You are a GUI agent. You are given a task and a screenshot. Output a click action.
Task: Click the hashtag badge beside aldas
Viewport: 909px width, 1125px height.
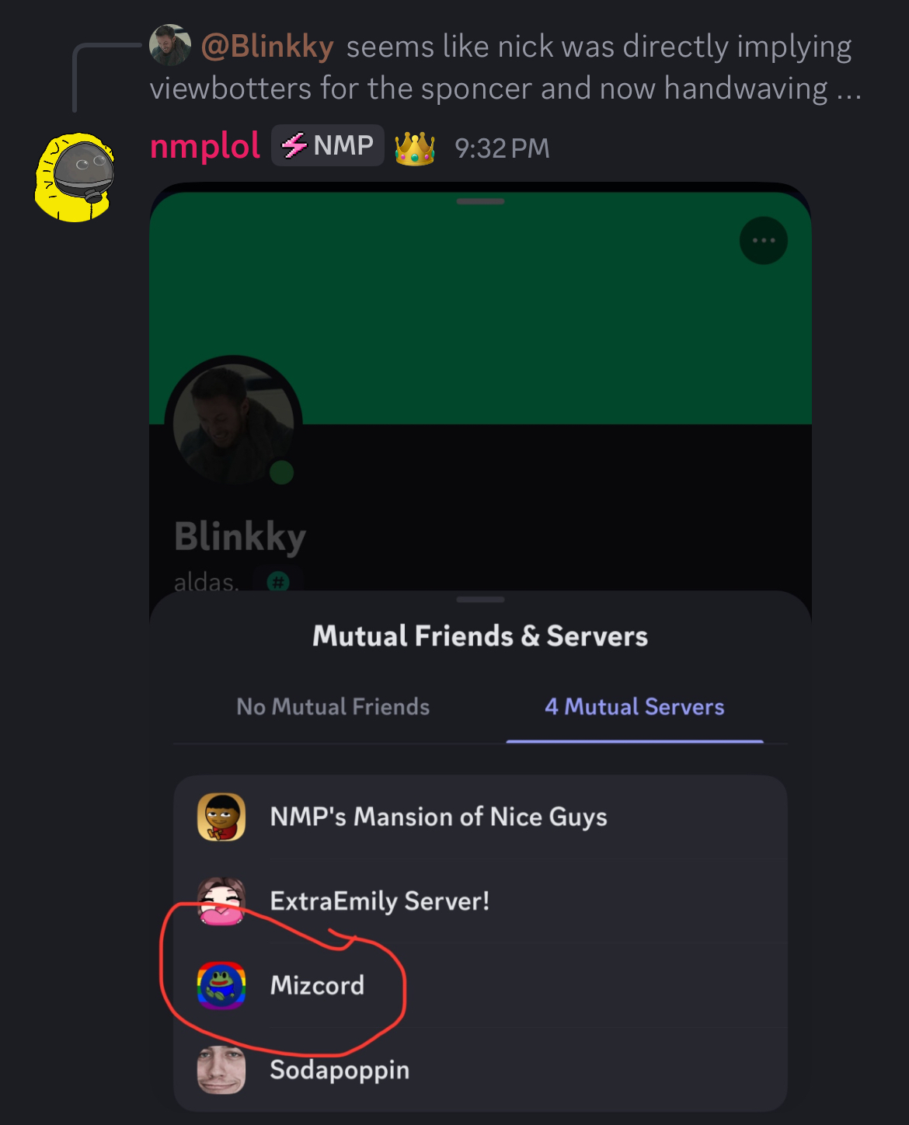tap(278, 581)
